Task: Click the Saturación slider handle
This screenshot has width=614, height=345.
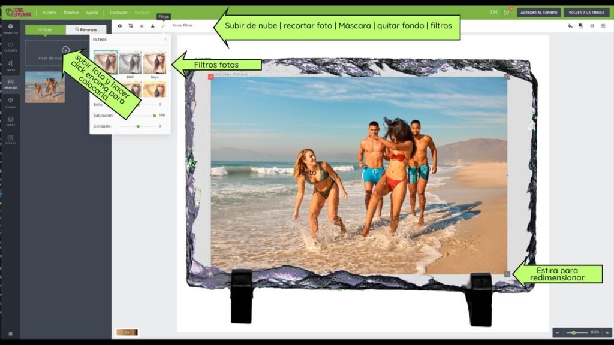Action: tap(154, 115)
